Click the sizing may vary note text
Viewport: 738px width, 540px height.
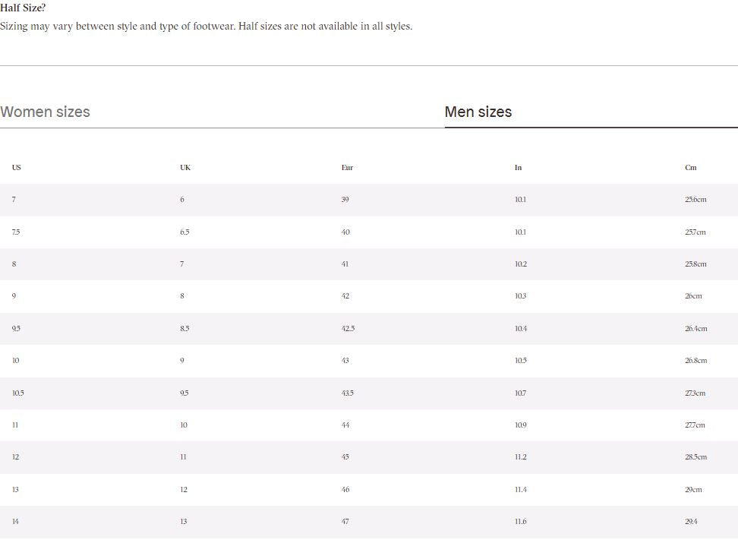click(206, 26)
